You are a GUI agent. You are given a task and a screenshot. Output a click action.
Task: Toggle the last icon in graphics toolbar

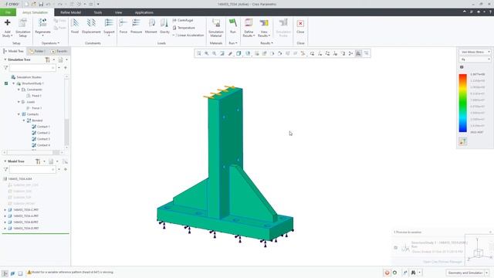(x=366, y=53)
